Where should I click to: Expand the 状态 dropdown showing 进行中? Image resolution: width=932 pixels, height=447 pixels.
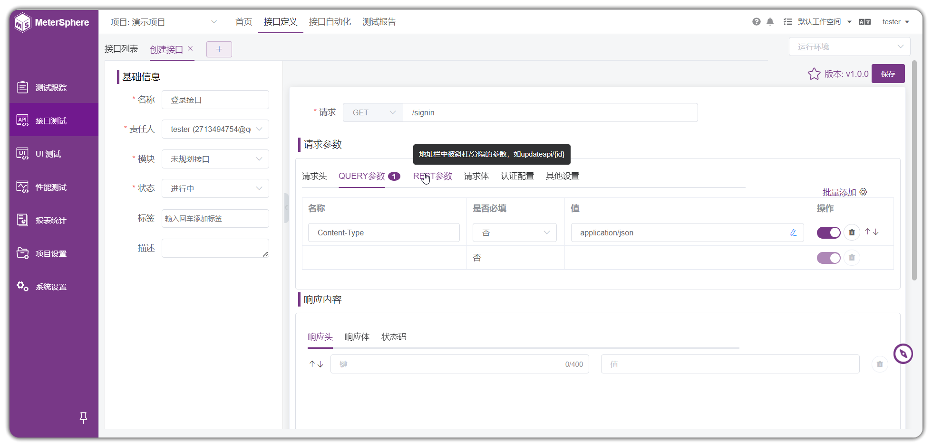click(x=215, y=188)
